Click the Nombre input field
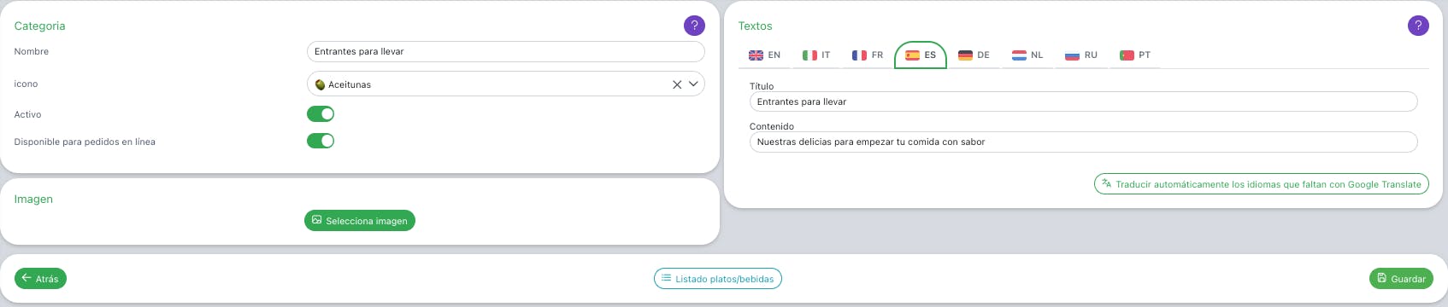Image resolution: width=1448 pixels, height=307 pixels. pos(505,51)
